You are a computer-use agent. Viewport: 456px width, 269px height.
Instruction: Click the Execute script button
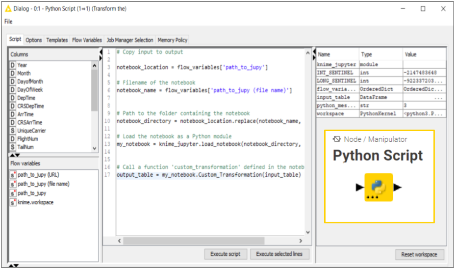pos(226,254)
